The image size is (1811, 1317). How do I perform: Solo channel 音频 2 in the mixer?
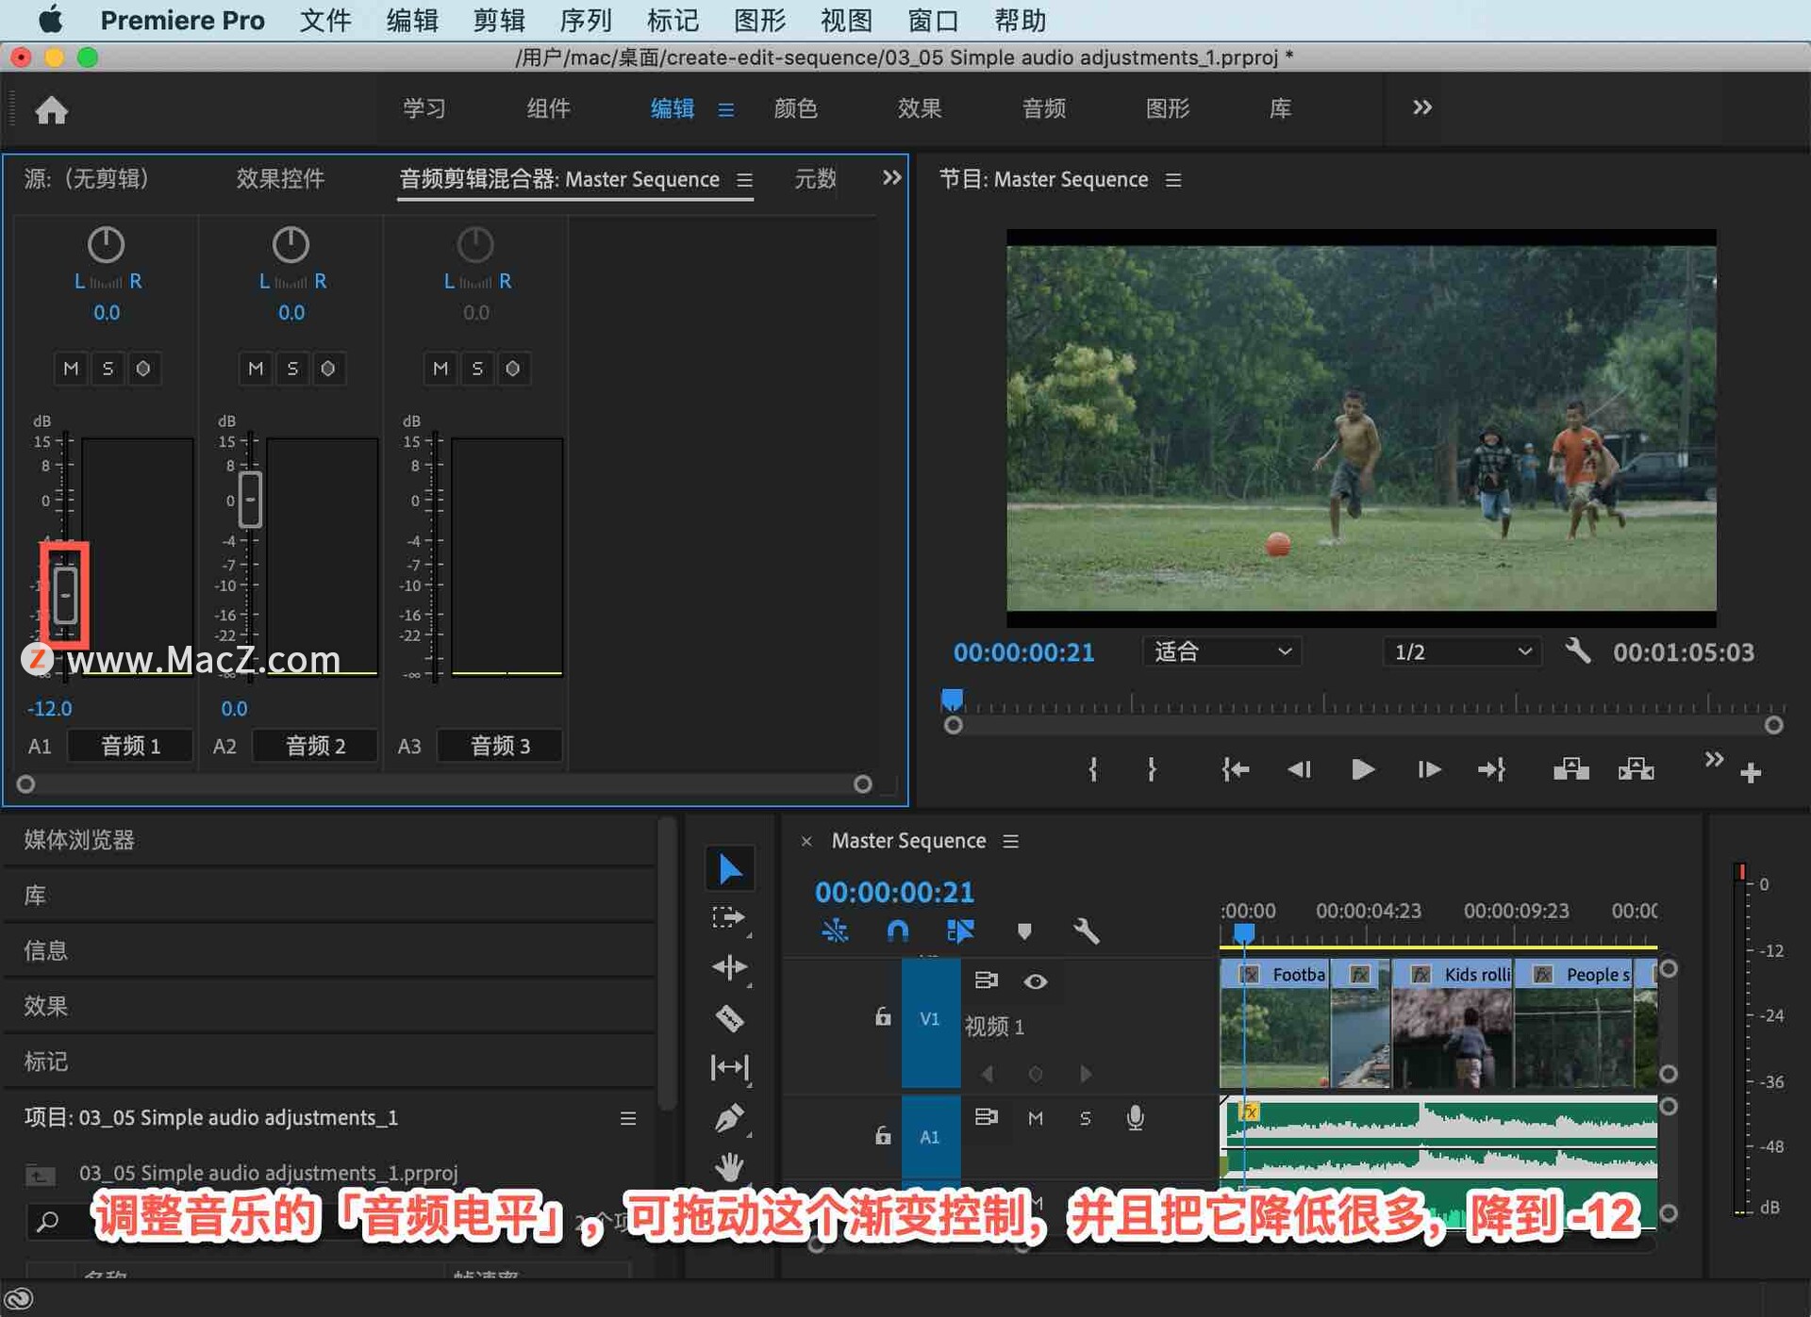pyautogui.click(x=292, y=369)
